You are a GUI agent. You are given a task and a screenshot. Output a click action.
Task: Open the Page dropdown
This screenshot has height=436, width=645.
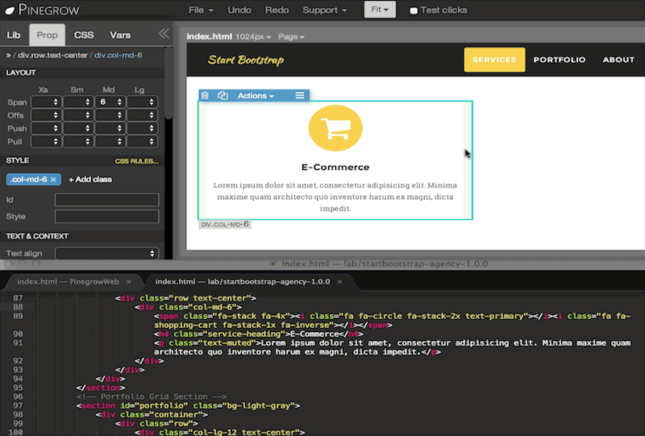(x=291, y=36)
